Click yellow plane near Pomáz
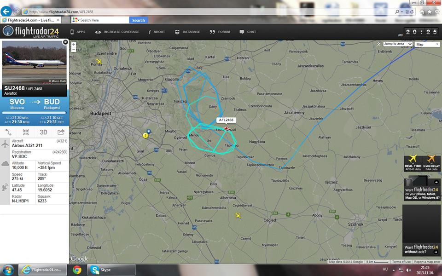The image size is (442, 276). [x=99, y=61]
